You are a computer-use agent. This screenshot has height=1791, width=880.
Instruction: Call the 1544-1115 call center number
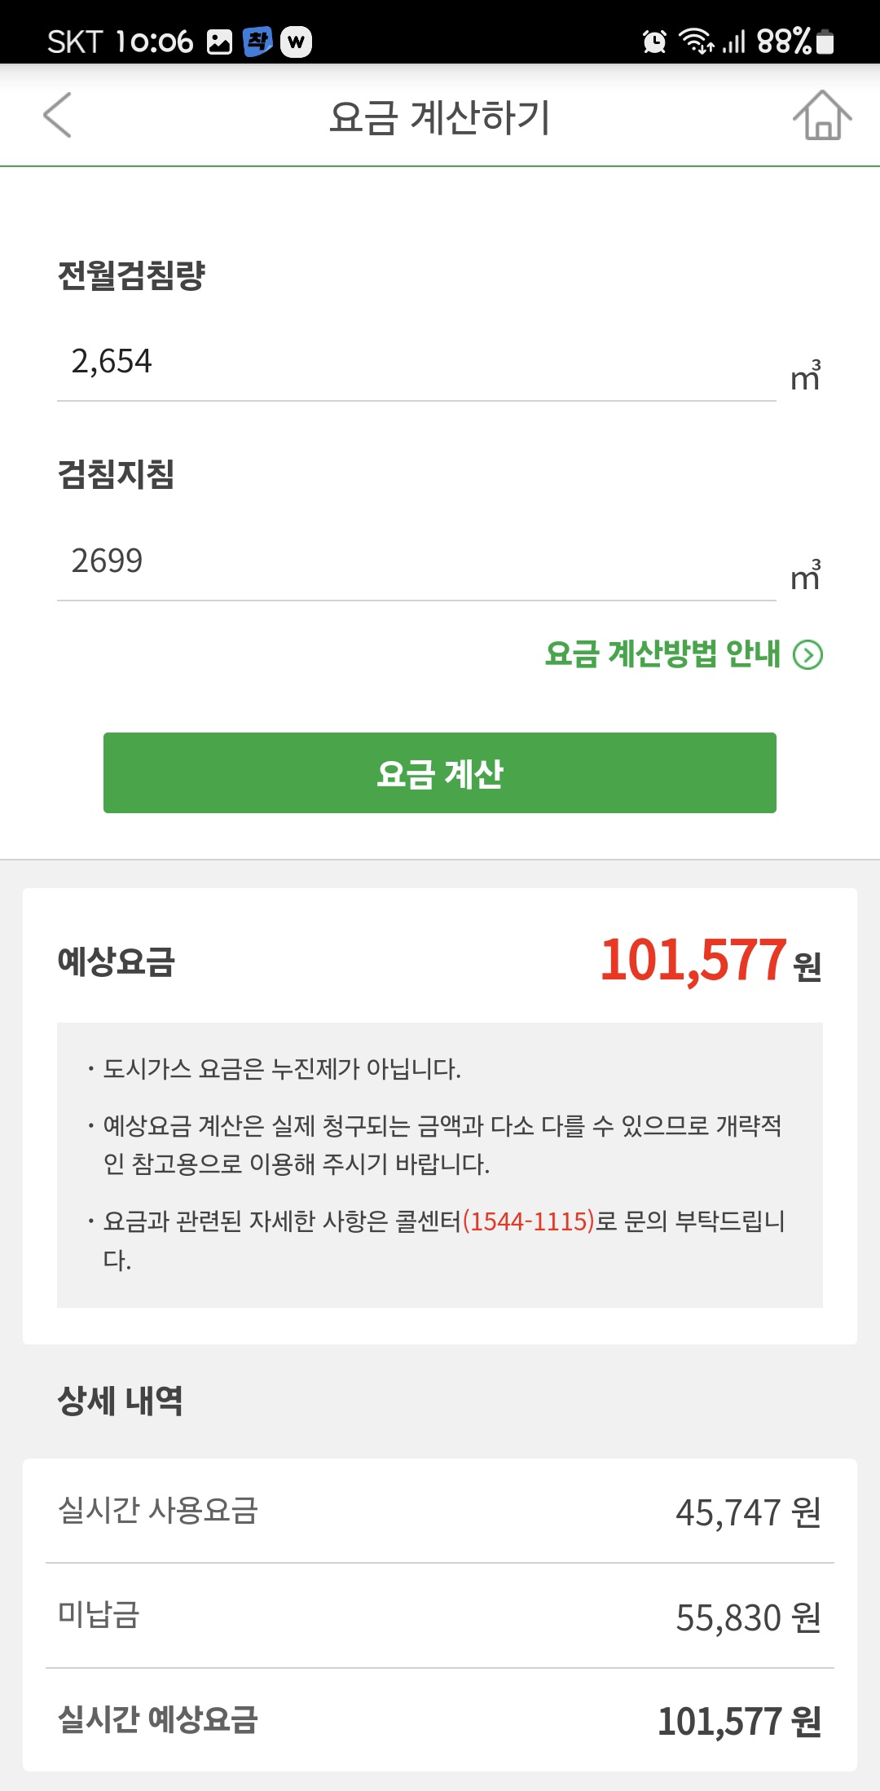528,1221
